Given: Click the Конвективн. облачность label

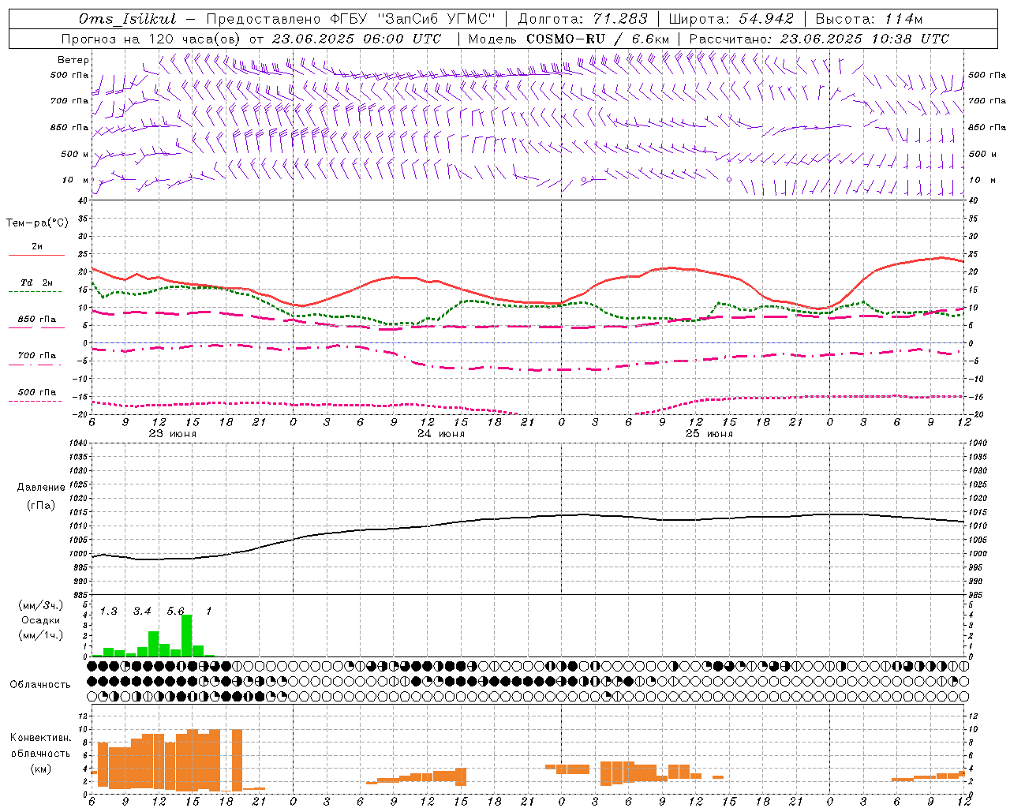Looking at the screenshot, I should [40, 746].
